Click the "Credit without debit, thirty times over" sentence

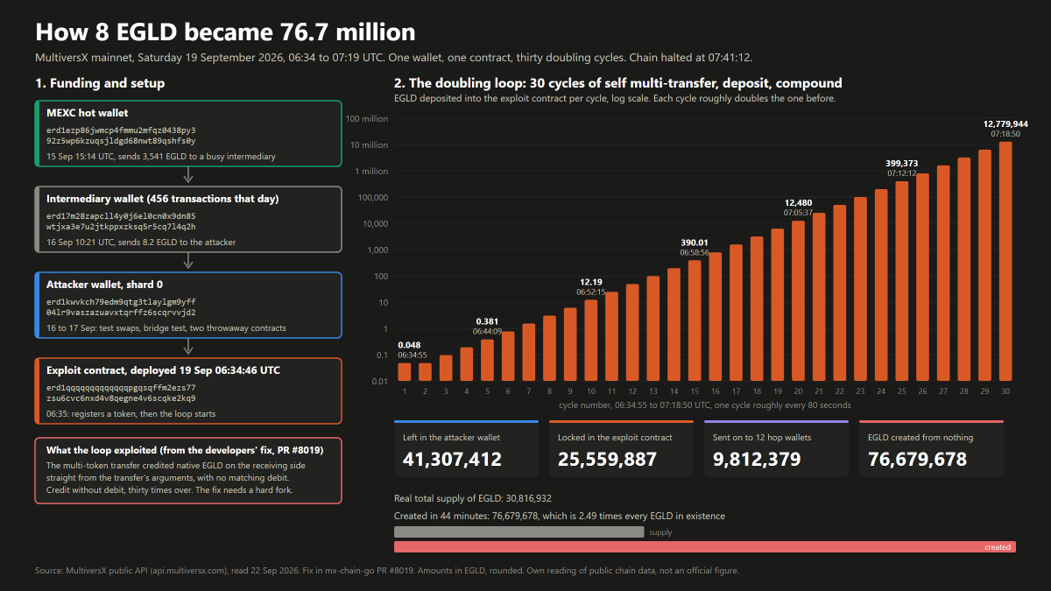coord(170,490)
